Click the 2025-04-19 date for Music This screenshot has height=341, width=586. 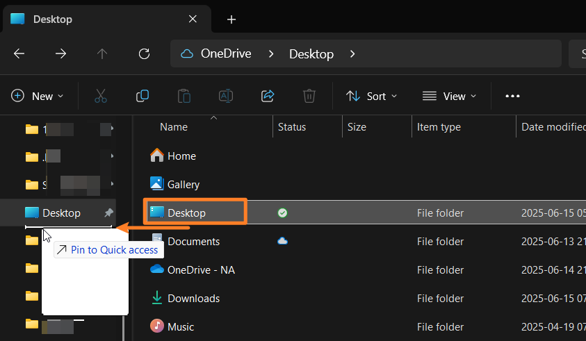pos(553,327)
